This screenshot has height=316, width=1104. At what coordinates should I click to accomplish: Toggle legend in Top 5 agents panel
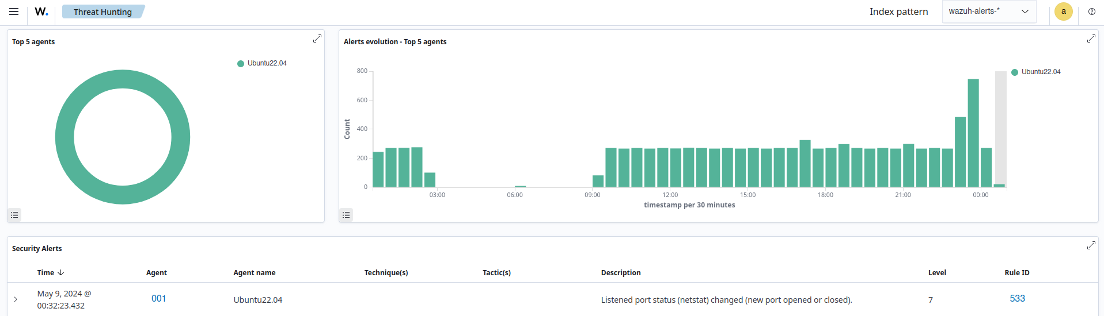point(15,215)
